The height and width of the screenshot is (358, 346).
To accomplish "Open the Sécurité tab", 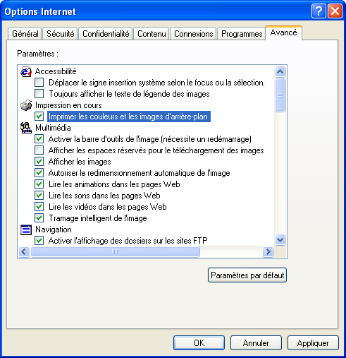I will (61, 34).
